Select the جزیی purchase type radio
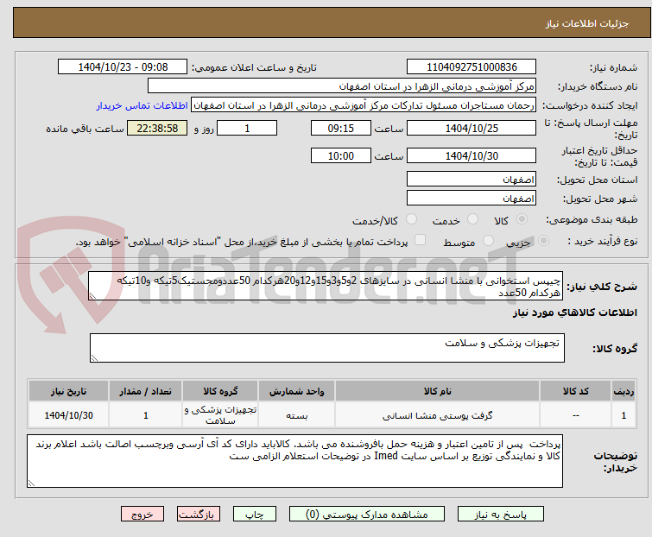The width and height of the screenshot is (652, 537). point(543,241)
